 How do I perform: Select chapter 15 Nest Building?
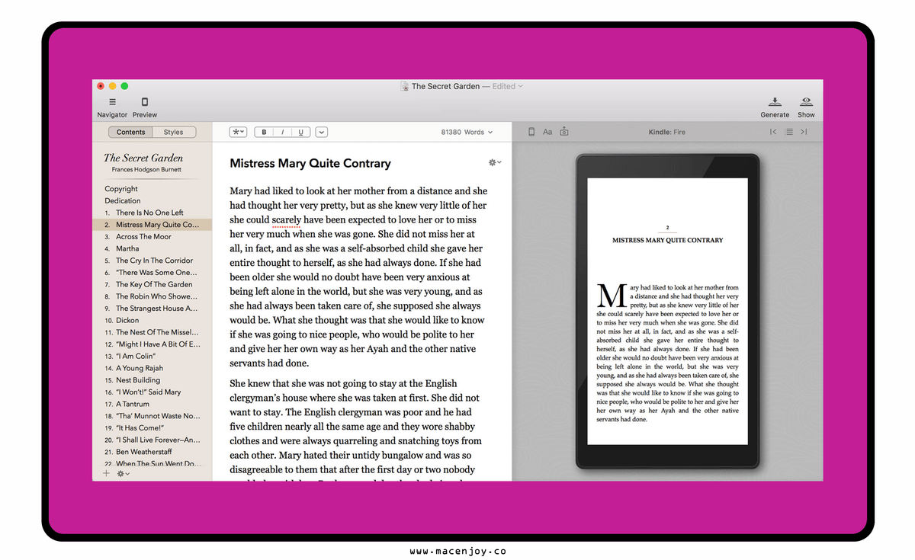[x=152, y=380]
